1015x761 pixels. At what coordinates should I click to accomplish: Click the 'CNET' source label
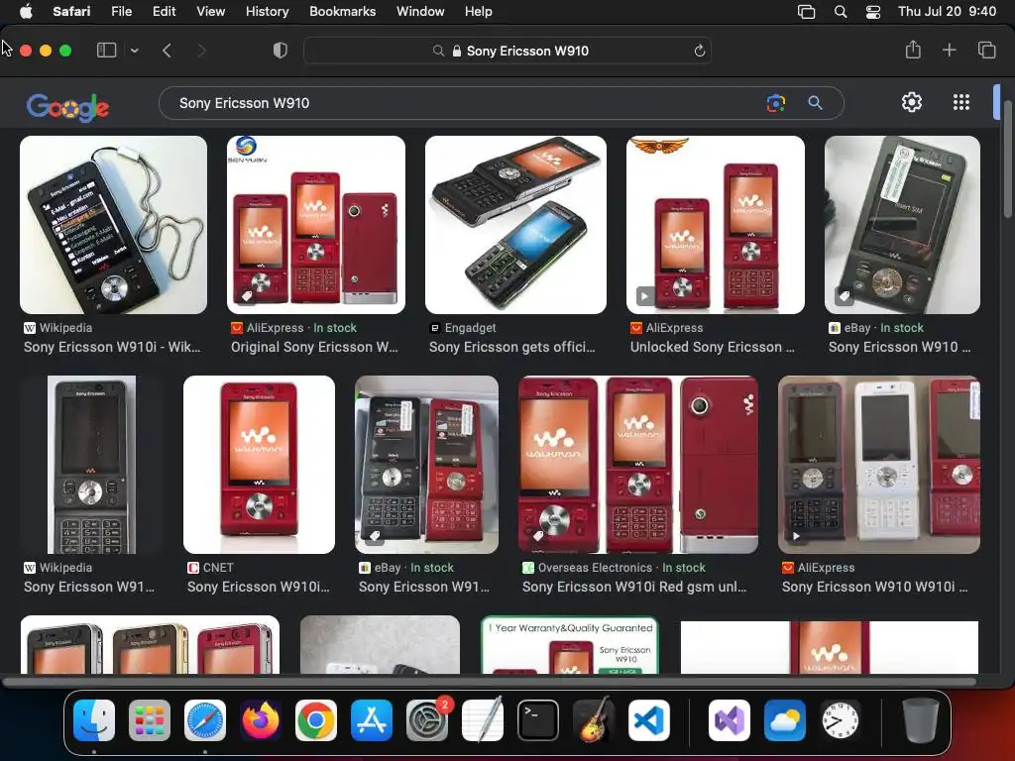coord(217,568)
